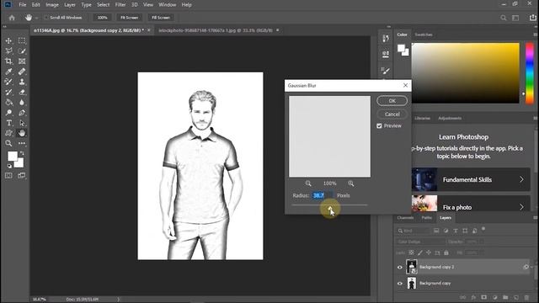Open the Opacity dropdown arrow
This screenshot has height=303, width=539.
[x=482, y=242]
